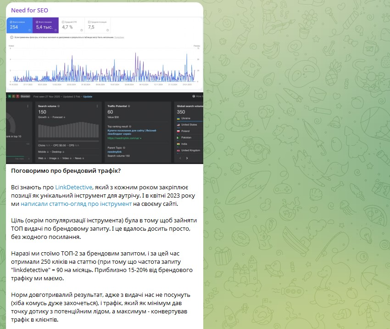Open the LinkDetective hyperlink in the post
The width and height of the screenshot is (390, 329).
coord(73,187)
